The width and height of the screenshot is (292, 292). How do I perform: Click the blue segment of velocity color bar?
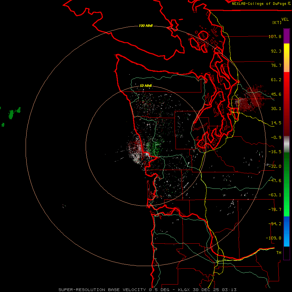tap(286, 231)
